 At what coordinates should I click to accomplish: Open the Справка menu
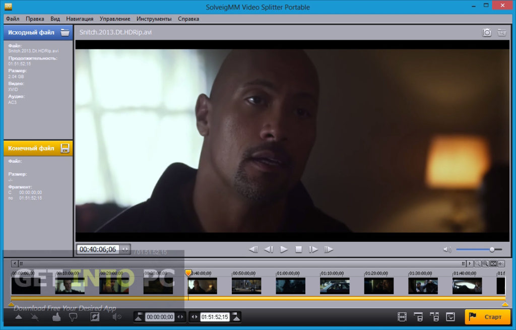coord(188,19)
